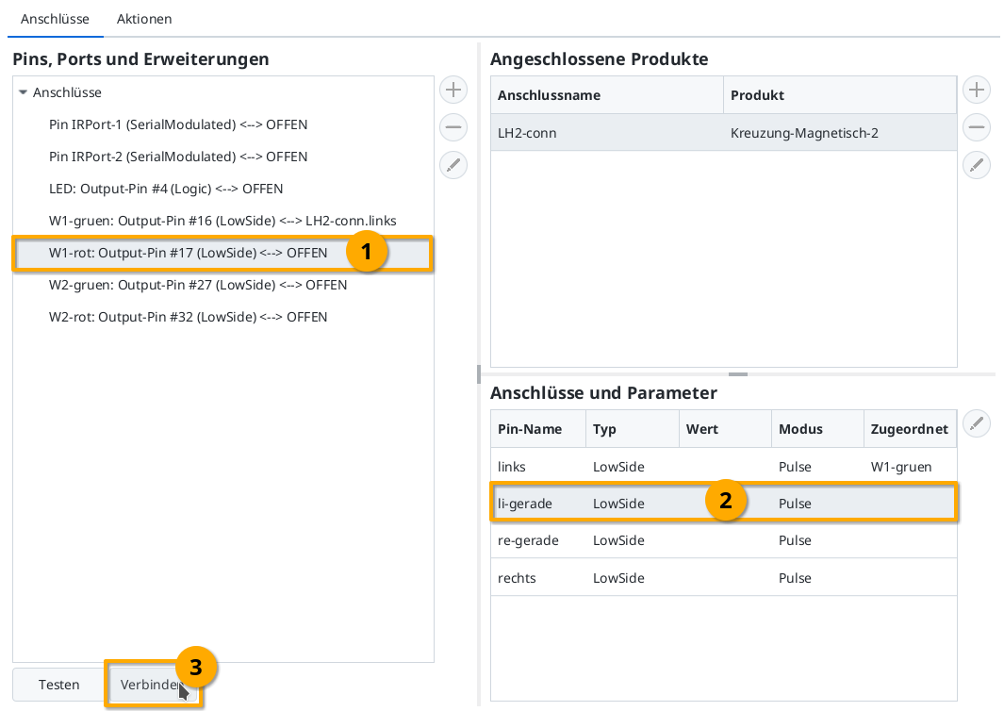The image size is (1004, 711).
Task: Select the Pin IRPort-1 entry
Action: tap(179, 124)
